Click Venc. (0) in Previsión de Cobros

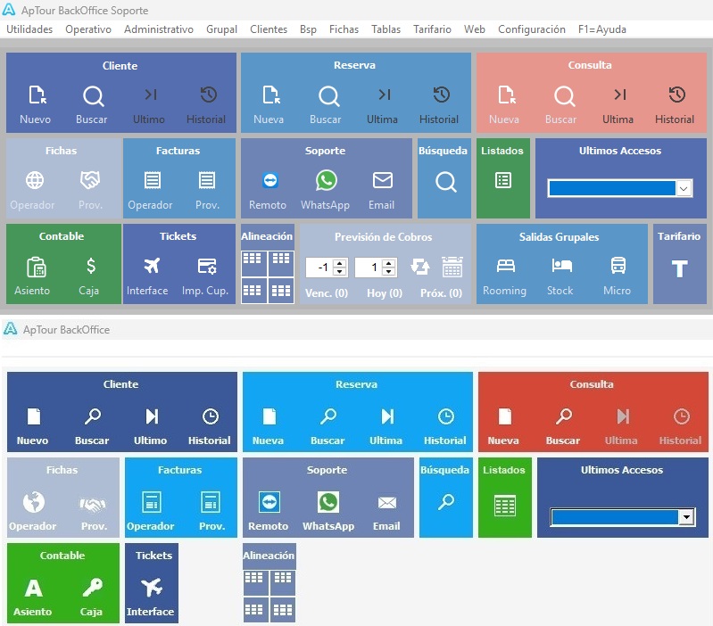[327, 293]
